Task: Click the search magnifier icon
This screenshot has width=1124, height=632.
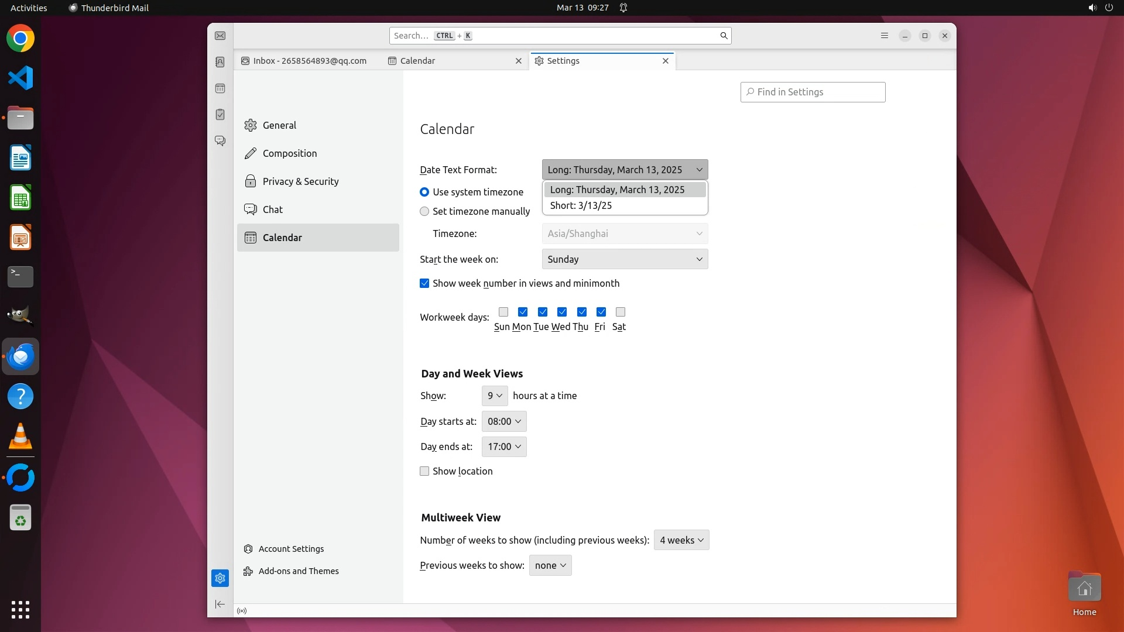Action: coord(724,36)
